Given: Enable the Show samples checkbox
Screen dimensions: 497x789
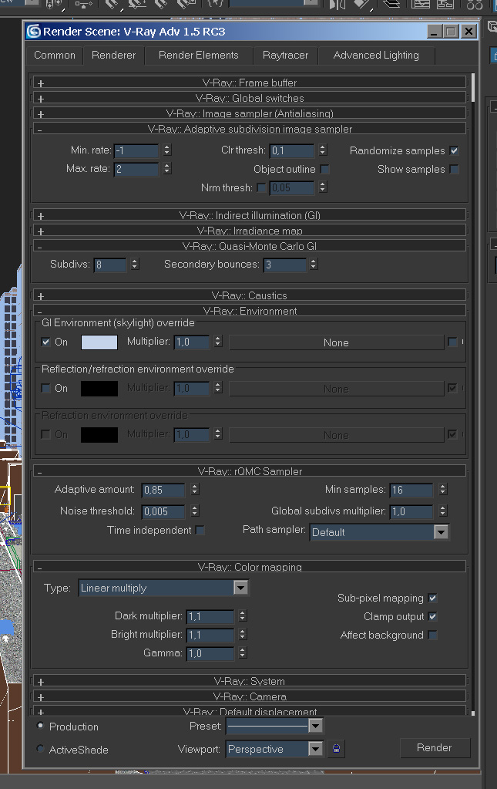Looking at the screenshot, I should pos(455,169).
